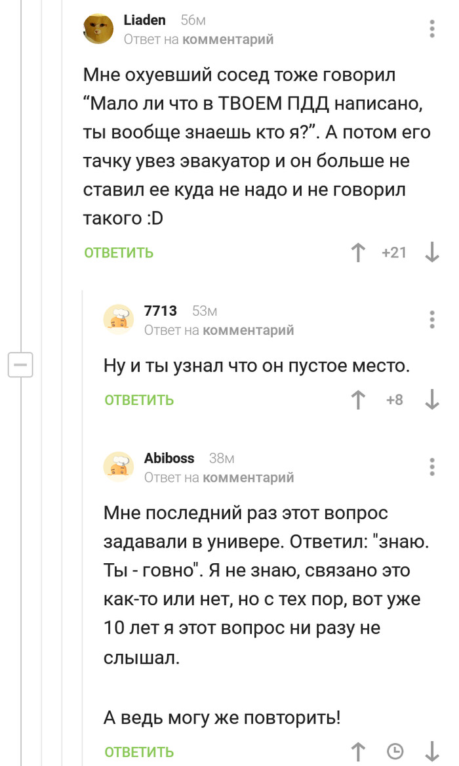The height and width of the screenshot is (766, 459).
Task: Upvote Liaden's comment with the up arrow
Action: click(358, 252)
